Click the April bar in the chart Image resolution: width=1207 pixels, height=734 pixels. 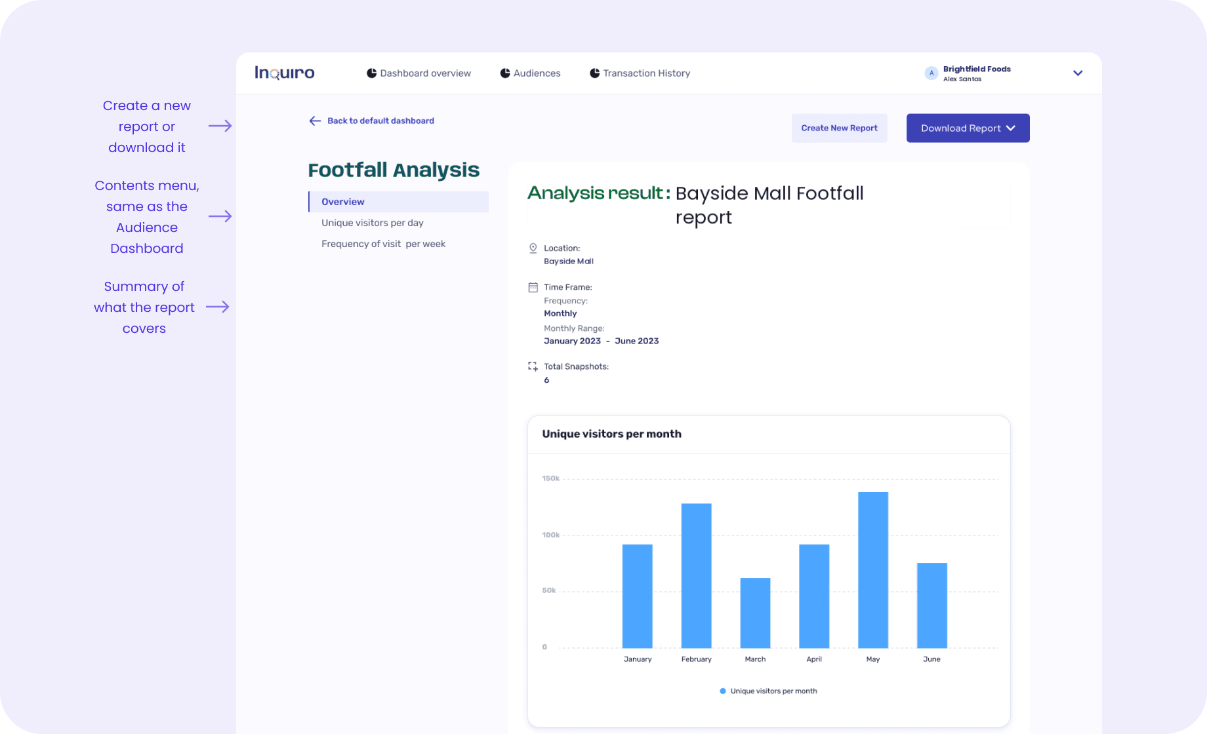pos(814,596)
